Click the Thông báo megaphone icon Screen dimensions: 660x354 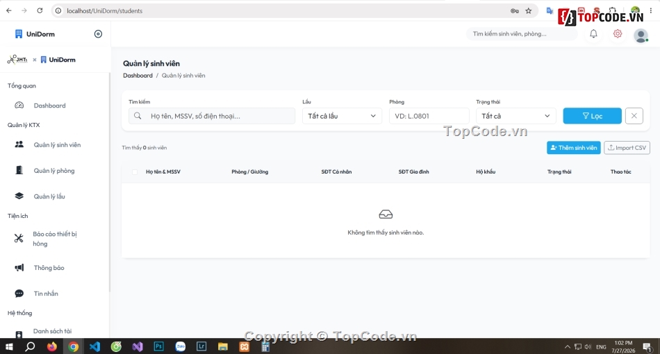(19, 267)
